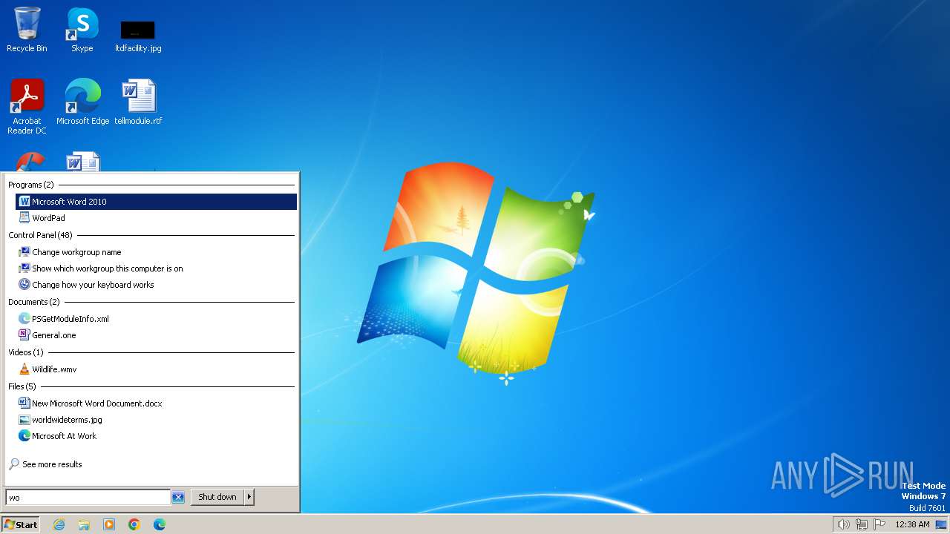
Task: Select tellmodule.rtf desktop file
Action: [138, 102]
